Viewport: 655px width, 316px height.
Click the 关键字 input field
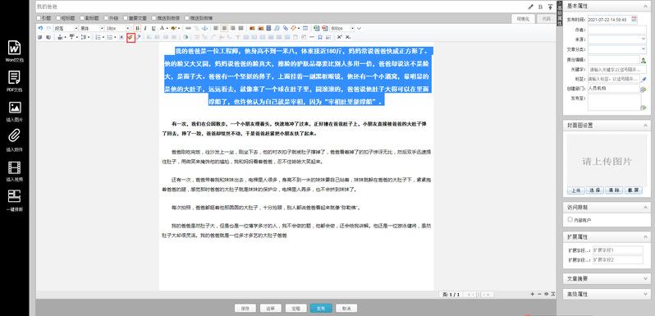pyautogui.click(x=617, y=70)
